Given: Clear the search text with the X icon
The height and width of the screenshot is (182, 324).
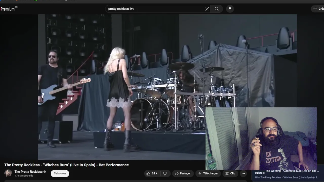Looking at the screenshot, I should tap(207, 9).
